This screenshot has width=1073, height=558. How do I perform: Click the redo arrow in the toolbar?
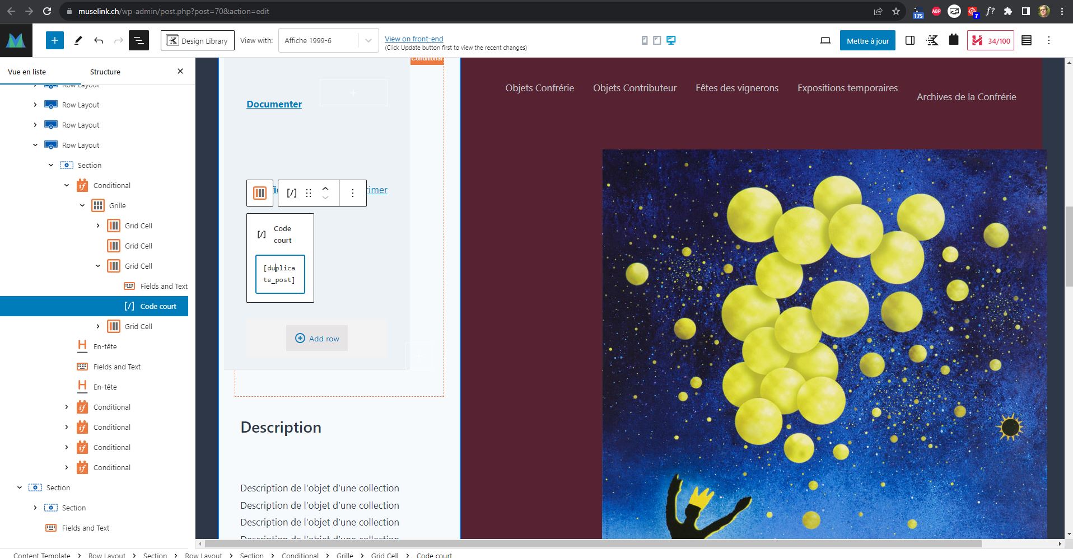[x=119, y=40]
